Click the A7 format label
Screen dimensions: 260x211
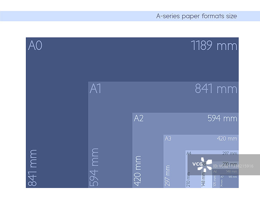pos(222,177)
